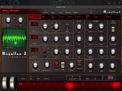Click the TUNE knob
Viewport: 122px width, 91px height.
35,65
